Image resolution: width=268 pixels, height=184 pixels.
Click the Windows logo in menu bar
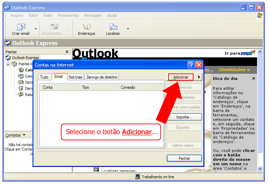[260, 16]
